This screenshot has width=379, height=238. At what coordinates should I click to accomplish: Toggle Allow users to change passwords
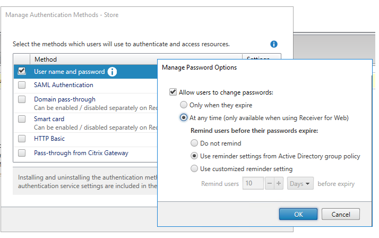click(x=173, y=92)
